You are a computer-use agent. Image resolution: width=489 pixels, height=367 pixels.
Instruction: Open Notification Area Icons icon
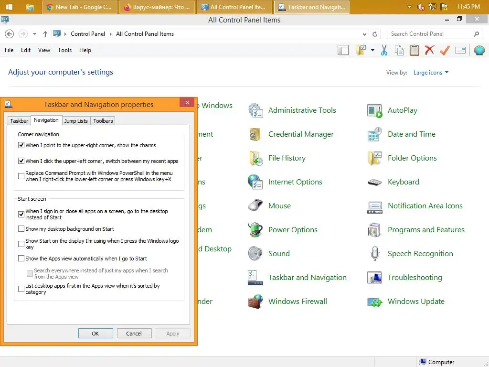[374, 207]
